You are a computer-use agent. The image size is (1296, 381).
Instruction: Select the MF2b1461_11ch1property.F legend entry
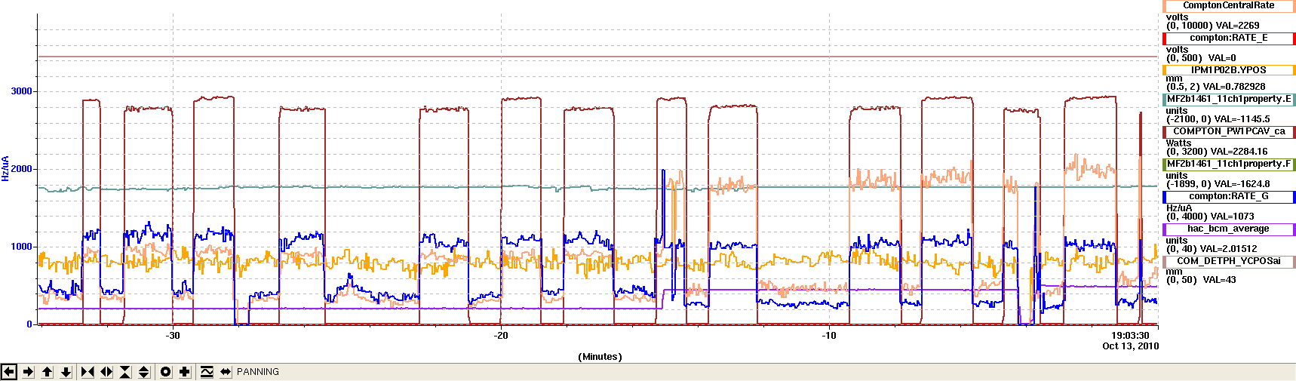click(x=1229, y=164)
